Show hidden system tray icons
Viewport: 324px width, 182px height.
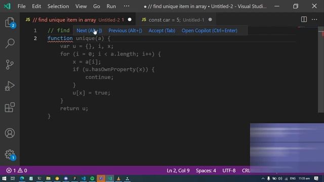click(x=263, y=178)
